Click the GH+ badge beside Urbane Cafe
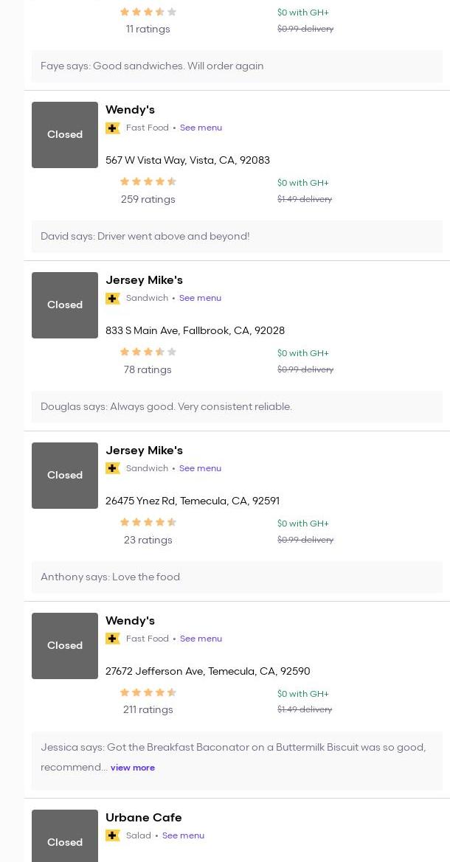 tap(113, 835)
